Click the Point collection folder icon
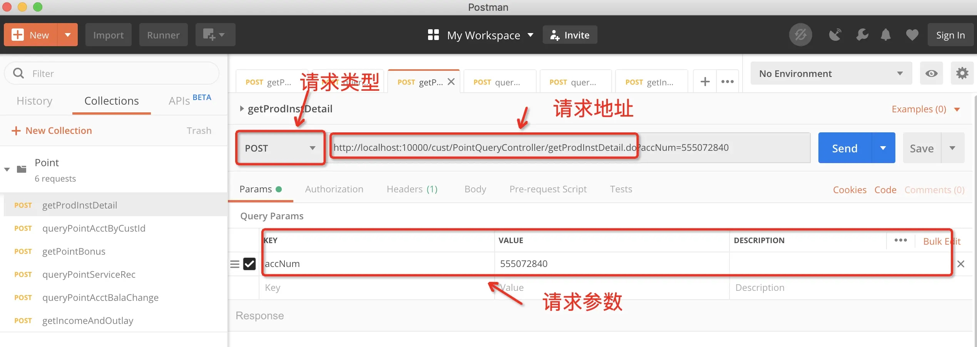The image size is (977, 347). tap(22, 169)
